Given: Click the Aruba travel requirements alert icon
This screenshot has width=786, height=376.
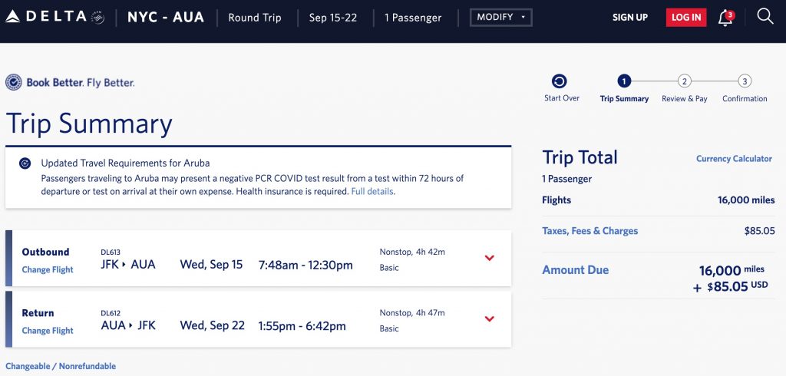Looking at the screenshot, I should 25,163.
